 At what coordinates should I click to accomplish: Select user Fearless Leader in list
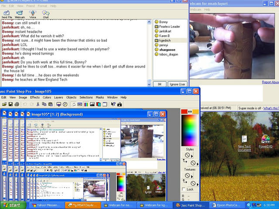click(170, 27)
